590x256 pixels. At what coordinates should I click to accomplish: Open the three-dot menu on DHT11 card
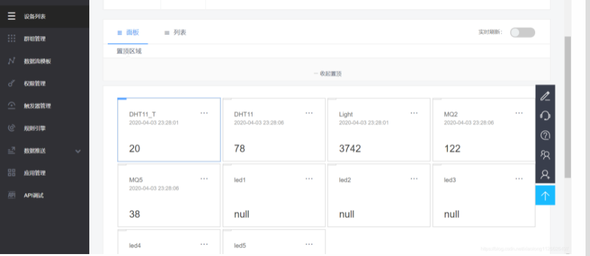click(309, 113)
